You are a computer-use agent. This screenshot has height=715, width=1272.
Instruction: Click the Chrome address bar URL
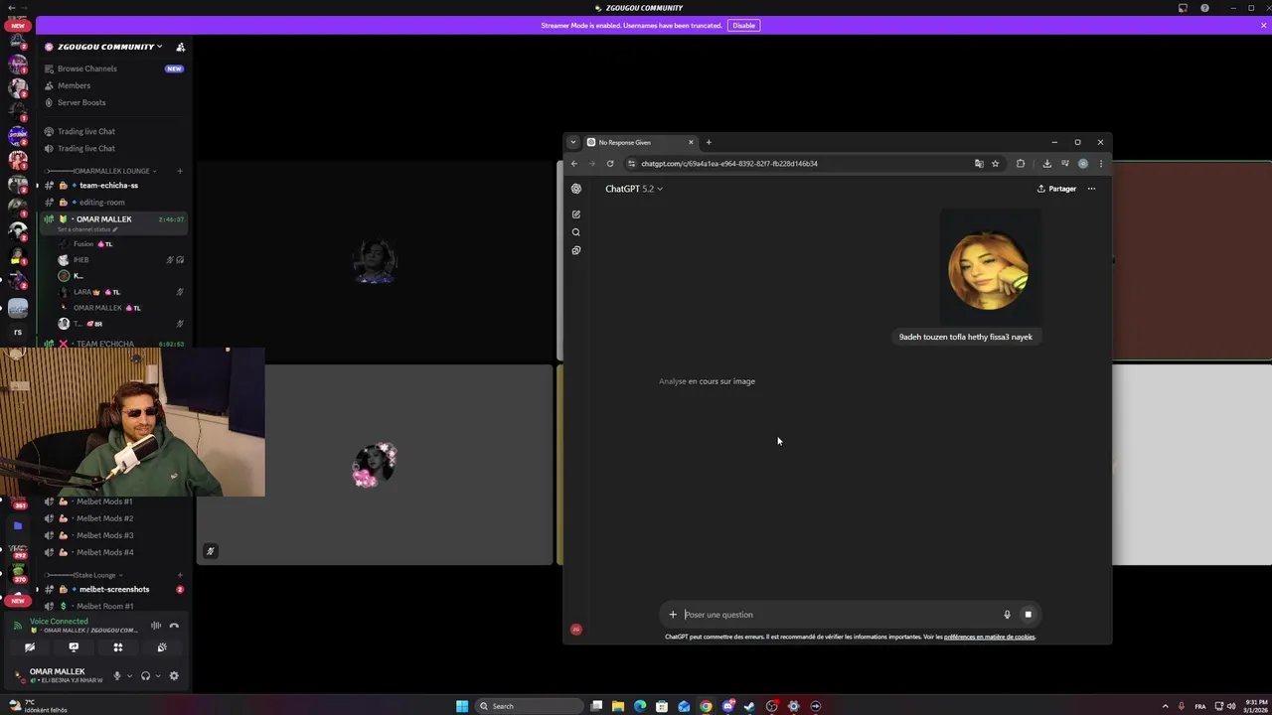coord(729,164)
